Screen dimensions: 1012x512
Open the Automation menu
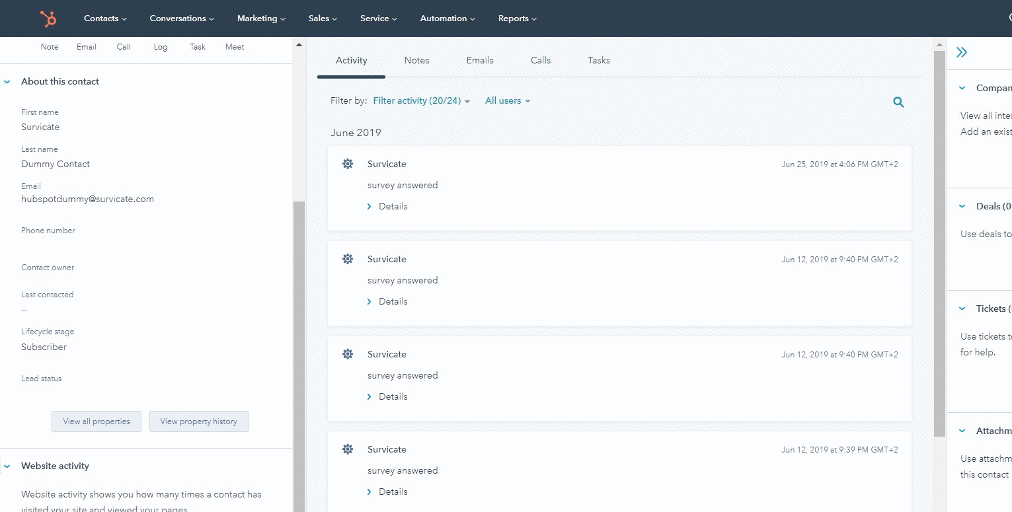point(448,18)
